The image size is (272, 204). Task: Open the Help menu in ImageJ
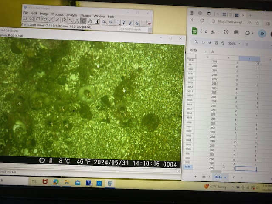(x=111, y=17)
